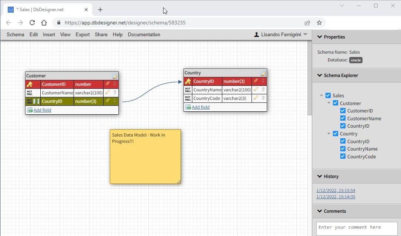Open the Documentation menu
This screenshot has height=236, width=401.
click(144, 34)
